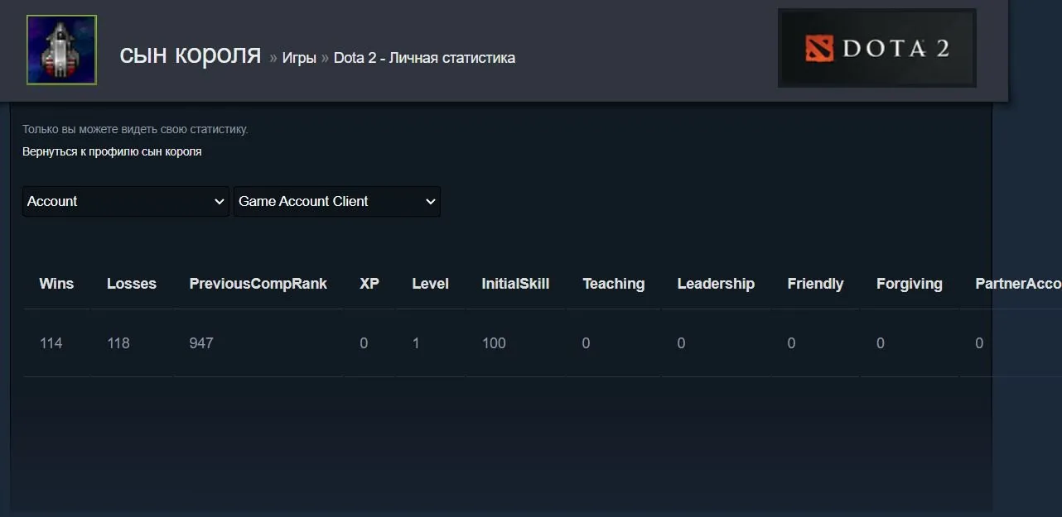The image size is (1062, 517).
Task: Open the сын короля profile name link
Action: click(191, 55)
